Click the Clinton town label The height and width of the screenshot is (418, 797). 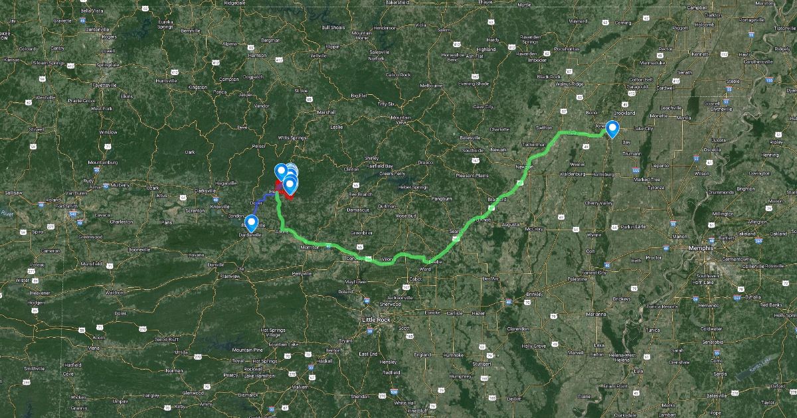pos(351,170)
